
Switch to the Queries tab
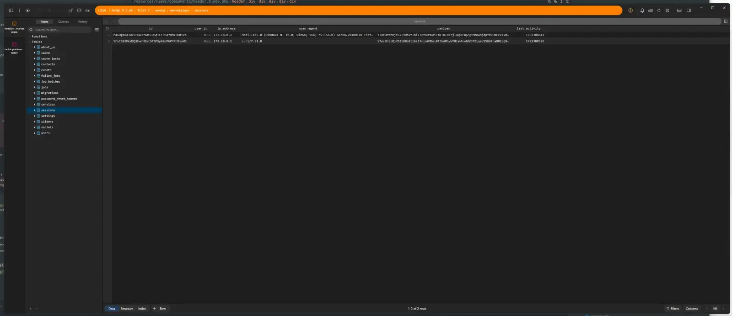coord(64,21)
